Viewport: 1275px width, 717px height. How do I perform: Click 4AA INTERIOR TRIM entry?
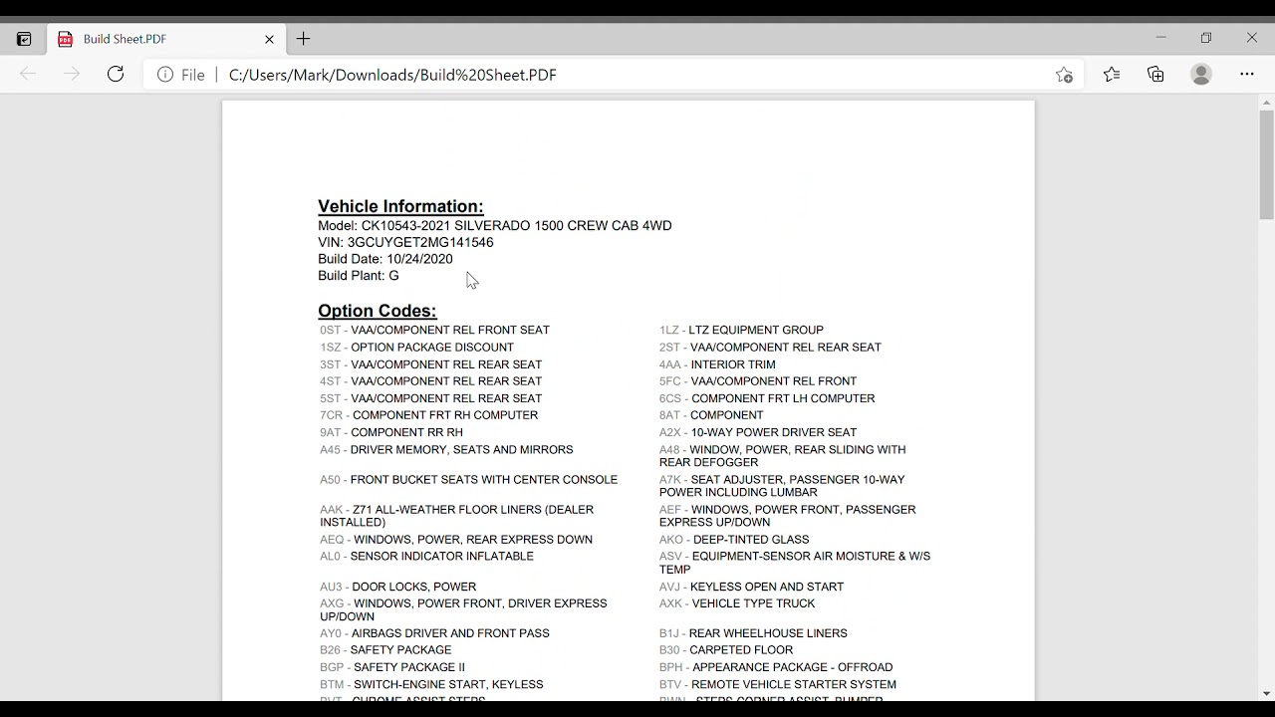[x=717, y=364]
